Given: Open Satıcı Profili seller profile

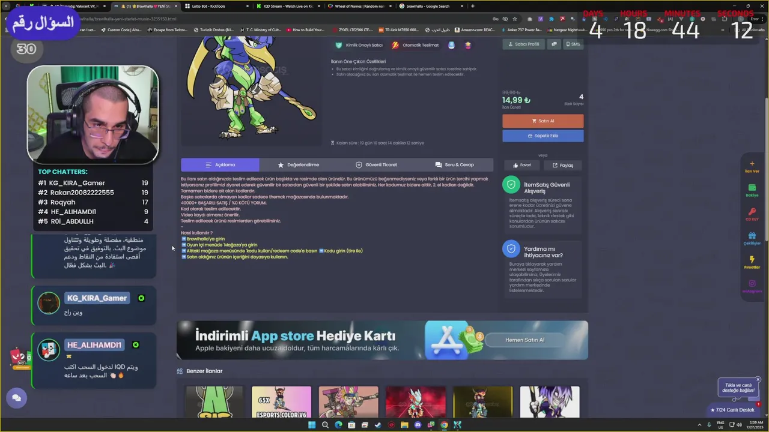Looking at the screenshot, I should point(523,44).
